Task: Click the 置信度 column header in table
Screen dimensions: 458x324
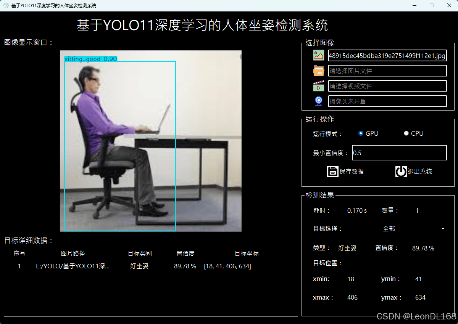Action: coord(185,253)
